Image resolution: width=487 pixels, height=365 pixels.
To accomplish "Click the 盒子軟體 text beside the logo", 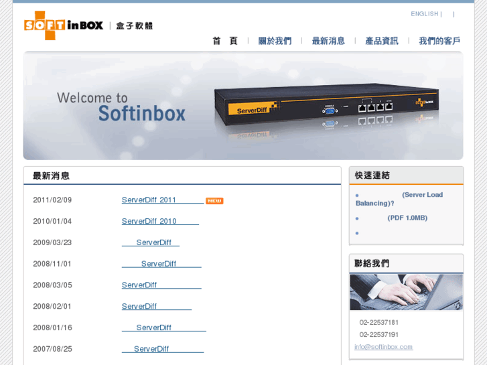I will pyautogui.click(x=135, y=25).
